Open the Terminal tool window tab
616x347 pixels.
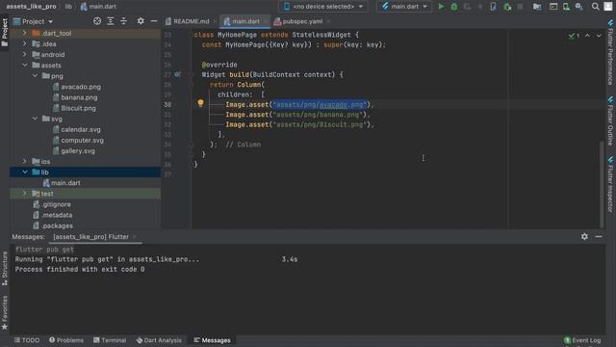click(110, 340)
